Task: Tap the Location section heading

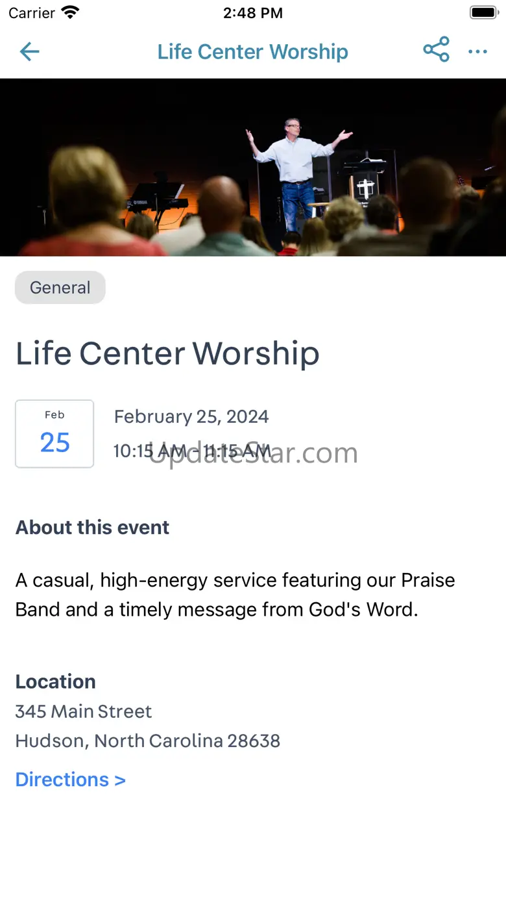Action: click(56, 681)
